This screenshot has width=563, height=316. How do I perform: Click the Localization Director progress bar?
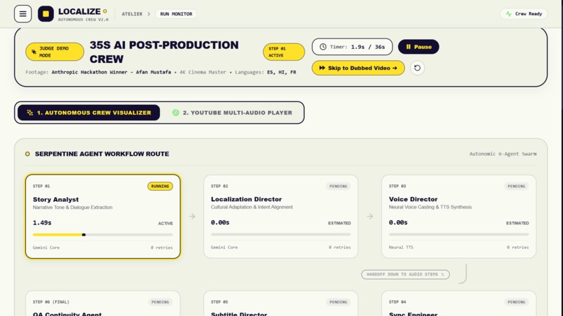(x=281, y=234)
